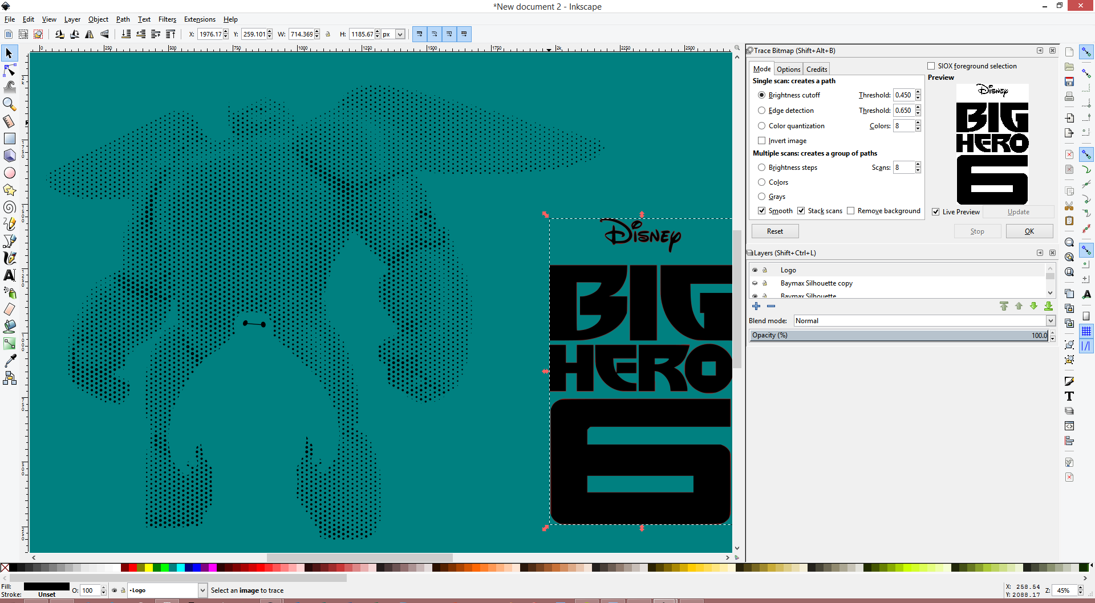
Task: Select the Gradient tool
Action: (x=10, y=344)
